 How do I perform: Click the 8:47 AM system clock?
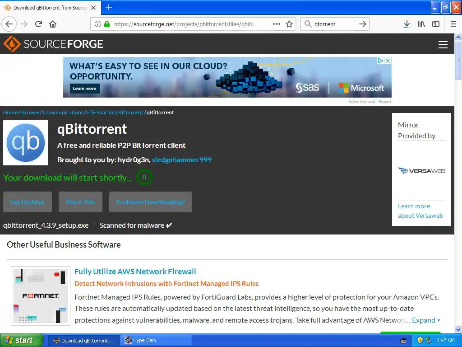coord(445,340)
